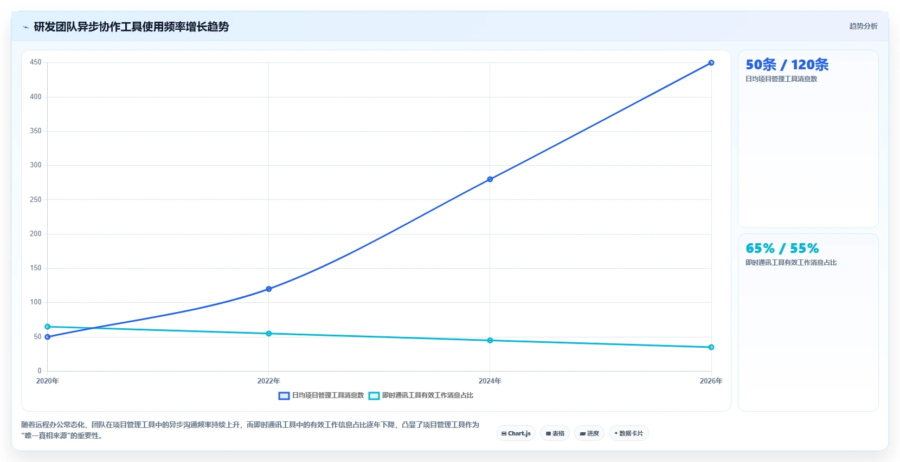Click the 日均项目管理工具消息数 card caption

point(781,79)
